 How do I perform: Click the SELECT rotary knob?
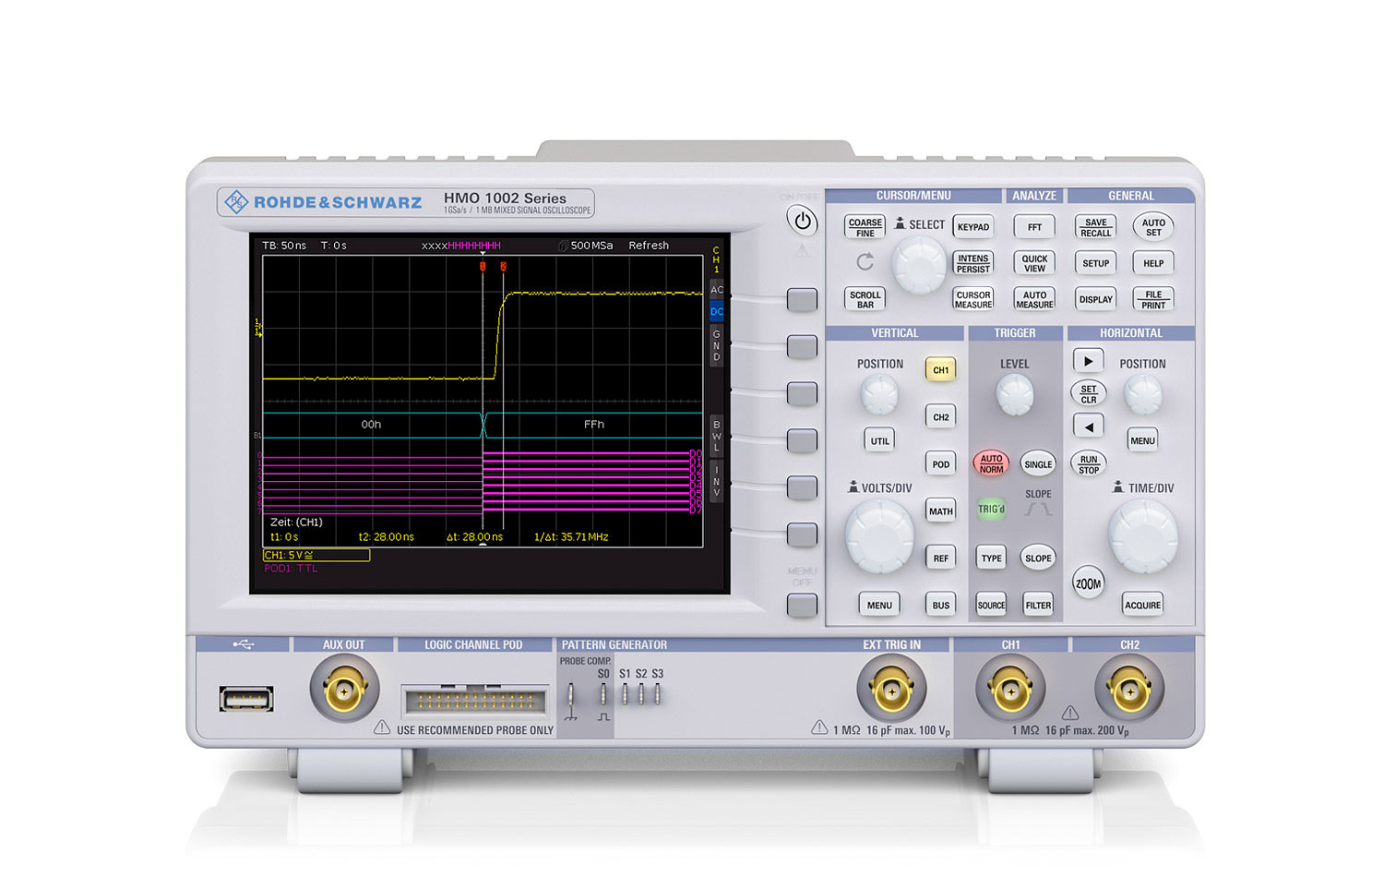click(x=919, y=264)
